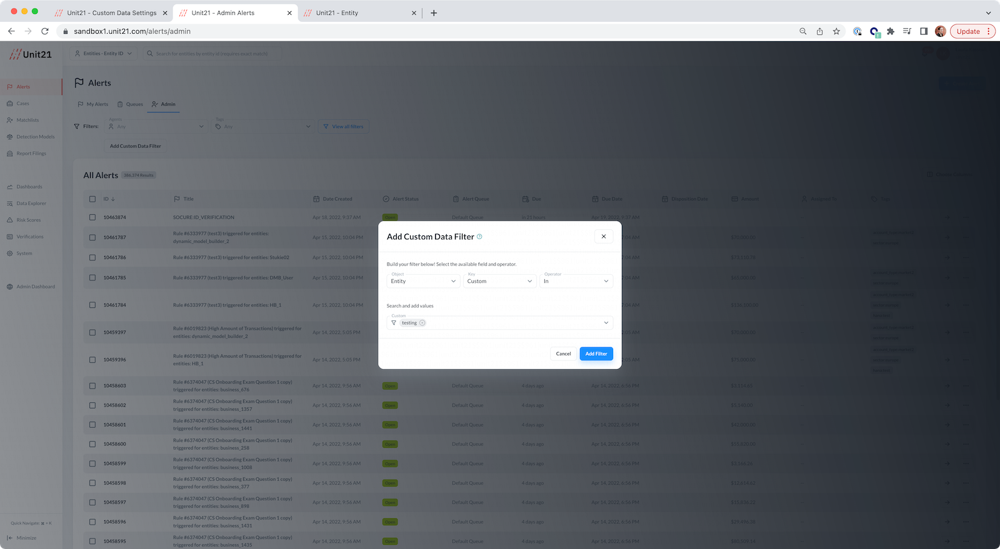
Task: Check the row checkbox for alert 10458603
Action: (92, 386)
